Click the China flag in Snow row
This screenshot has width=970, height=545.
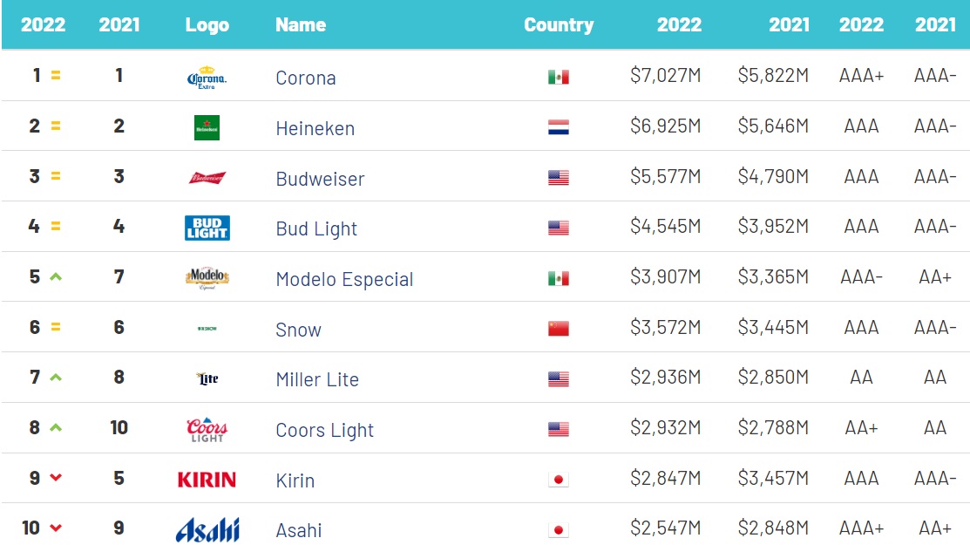558,329
